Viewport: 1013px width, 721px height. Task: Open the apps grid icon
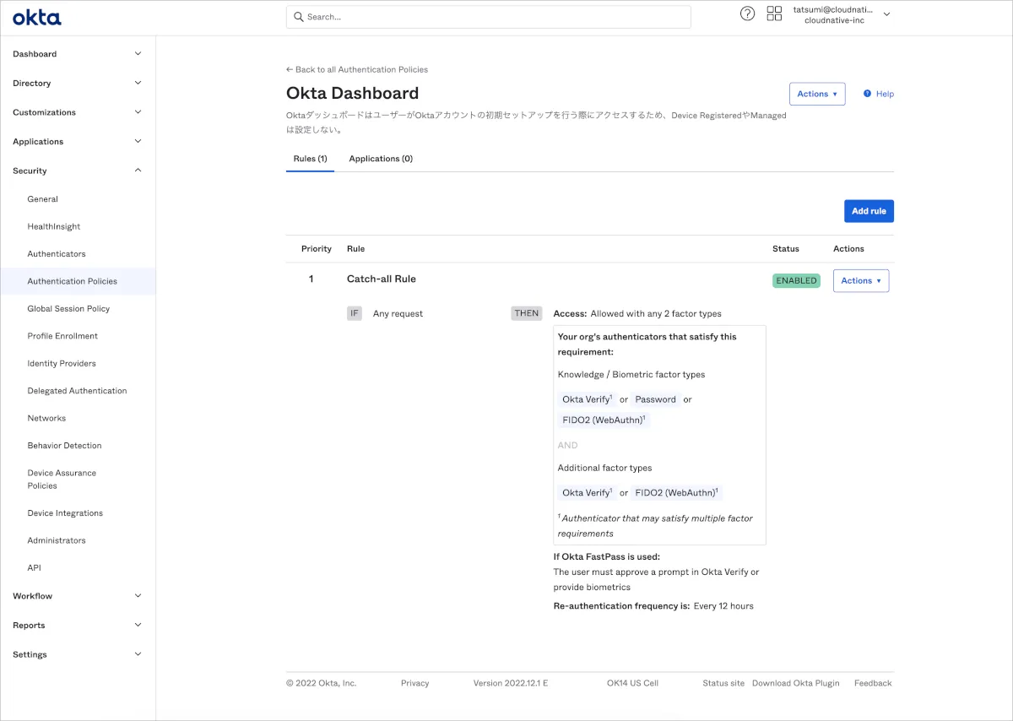coord(774,14)
